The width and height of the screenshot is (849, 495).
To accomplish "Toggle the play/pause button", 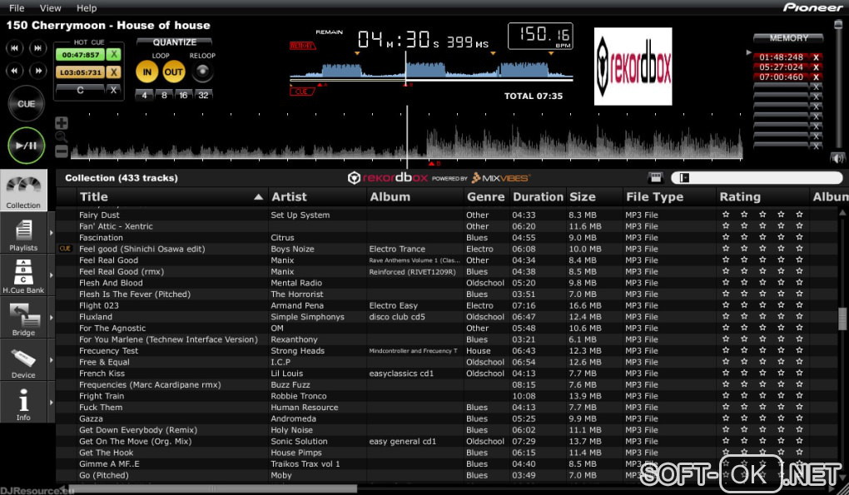I will (x=26, y=146).
